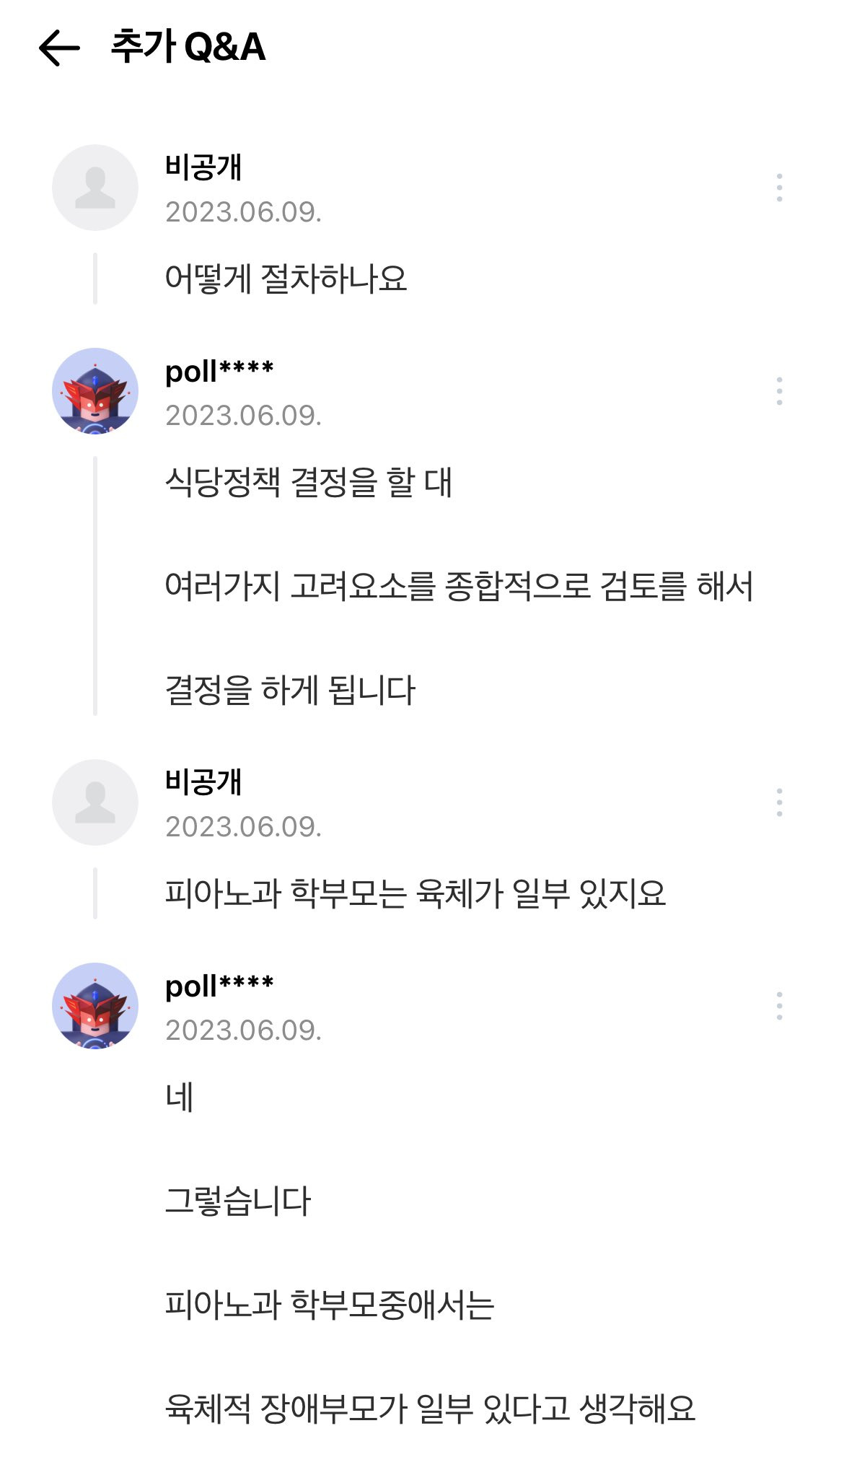Tap the reply line '그렇습니다'

(x=238, y=1201)
